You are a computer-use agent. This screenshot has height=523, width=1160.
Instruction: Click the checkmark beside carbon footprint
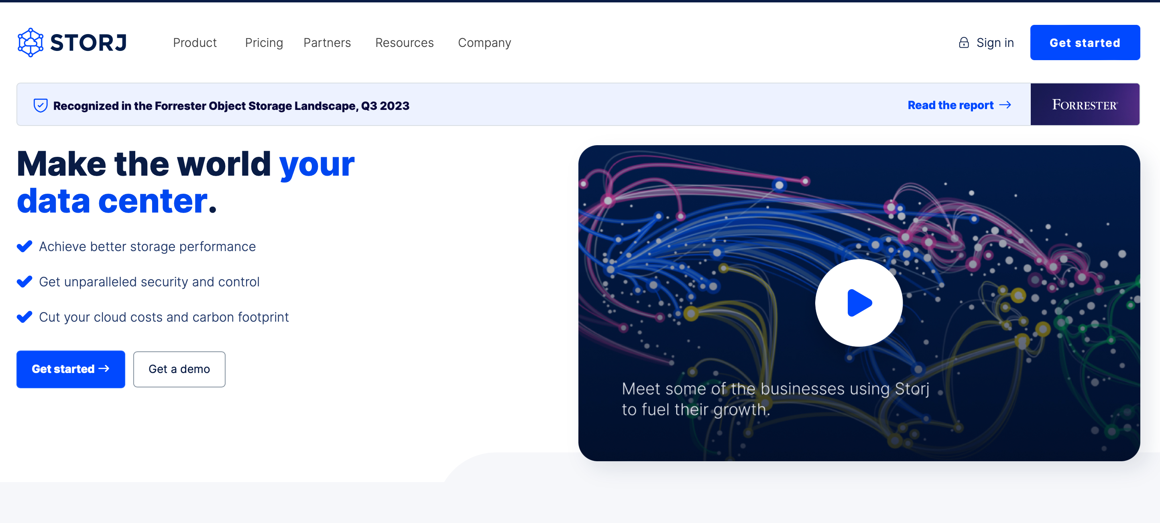[25, 316]
